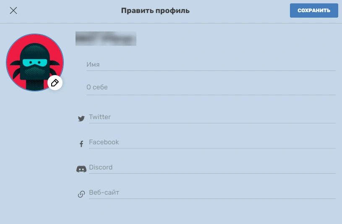This screenshot has width=342, height=224.
Task: Click into the Facebook input field
Action: tap(212, 143)
